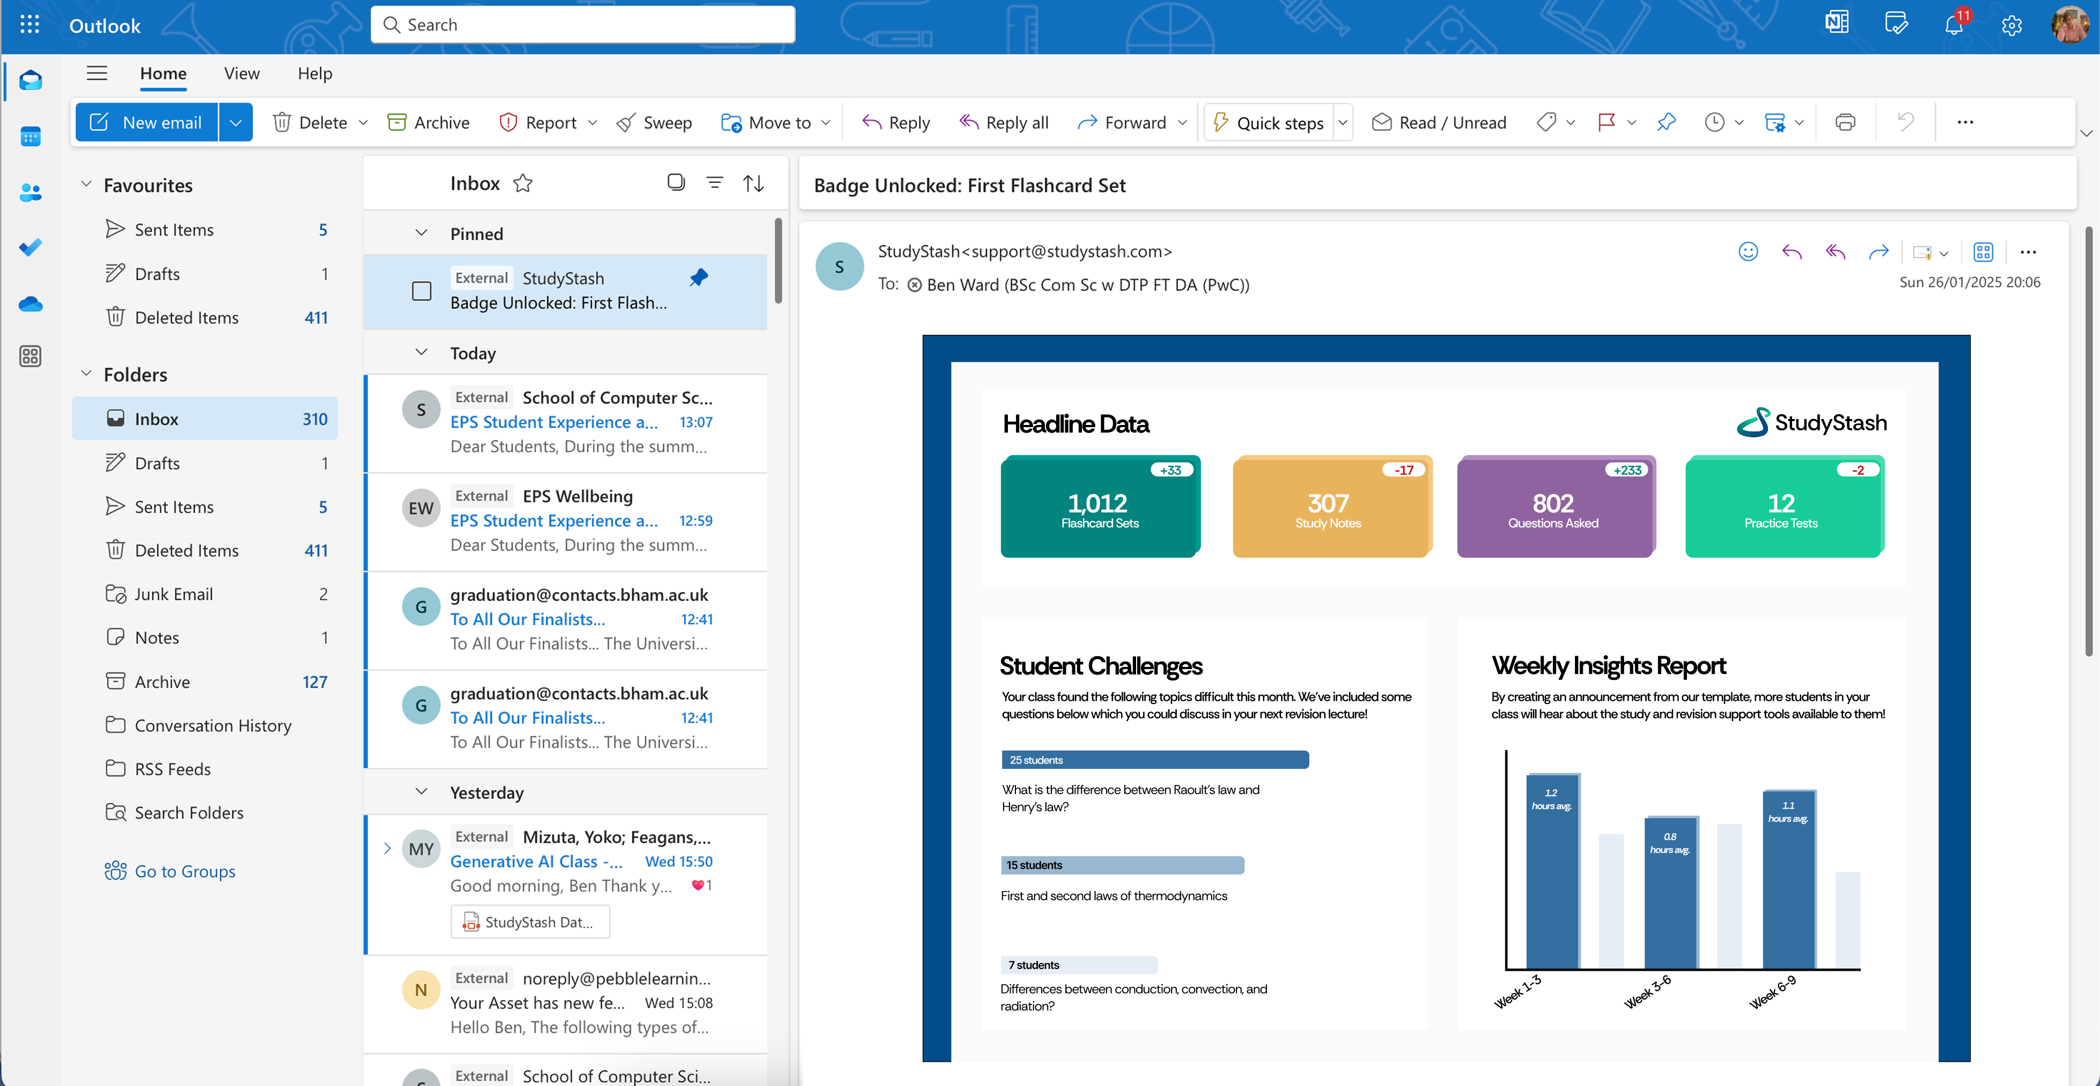Switch to the View tab
The image size is (2100, 1086).
[x=242, y=74]
